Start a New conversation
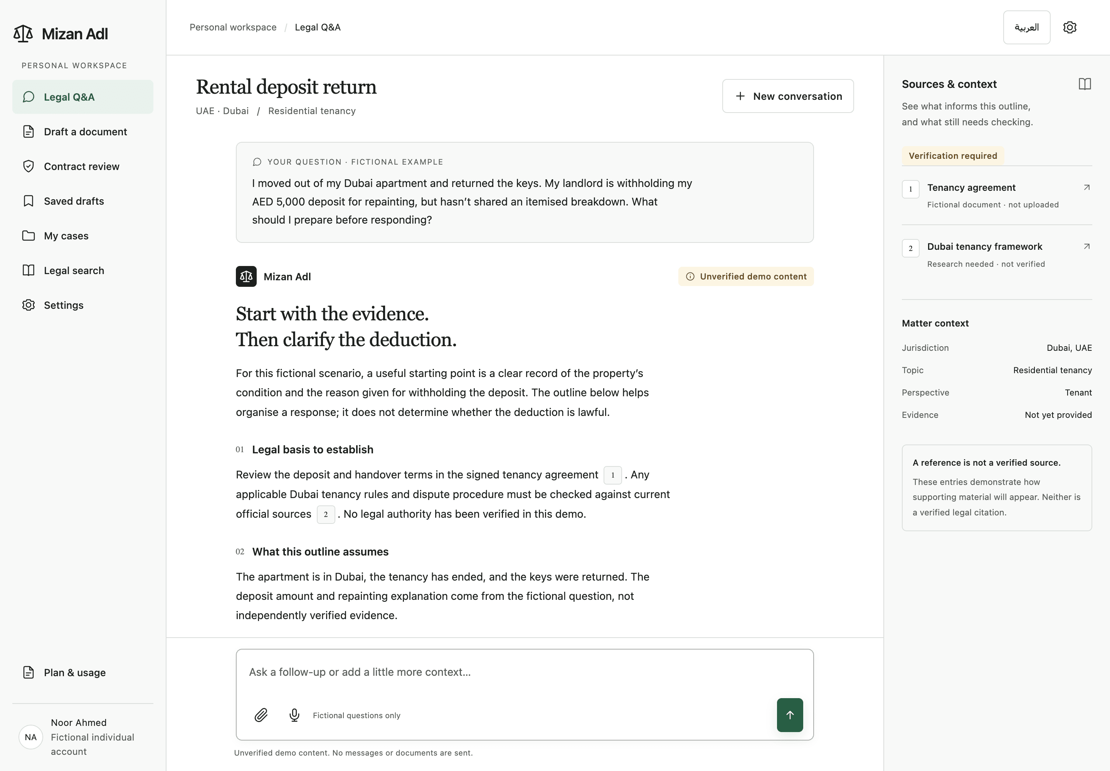This screenshot has width=1110, height=771. pos(788,96)
